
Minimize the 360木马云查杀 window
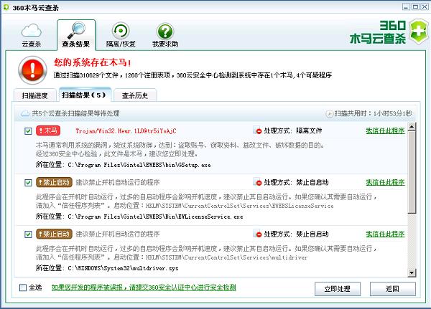[x=406, y=7]
